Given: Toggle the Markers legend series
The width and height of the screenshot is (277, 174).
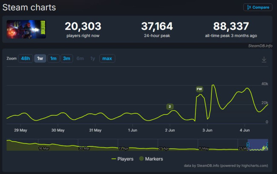Looking at the screenshot, I should pyautogui.click(x=151, y=159).
